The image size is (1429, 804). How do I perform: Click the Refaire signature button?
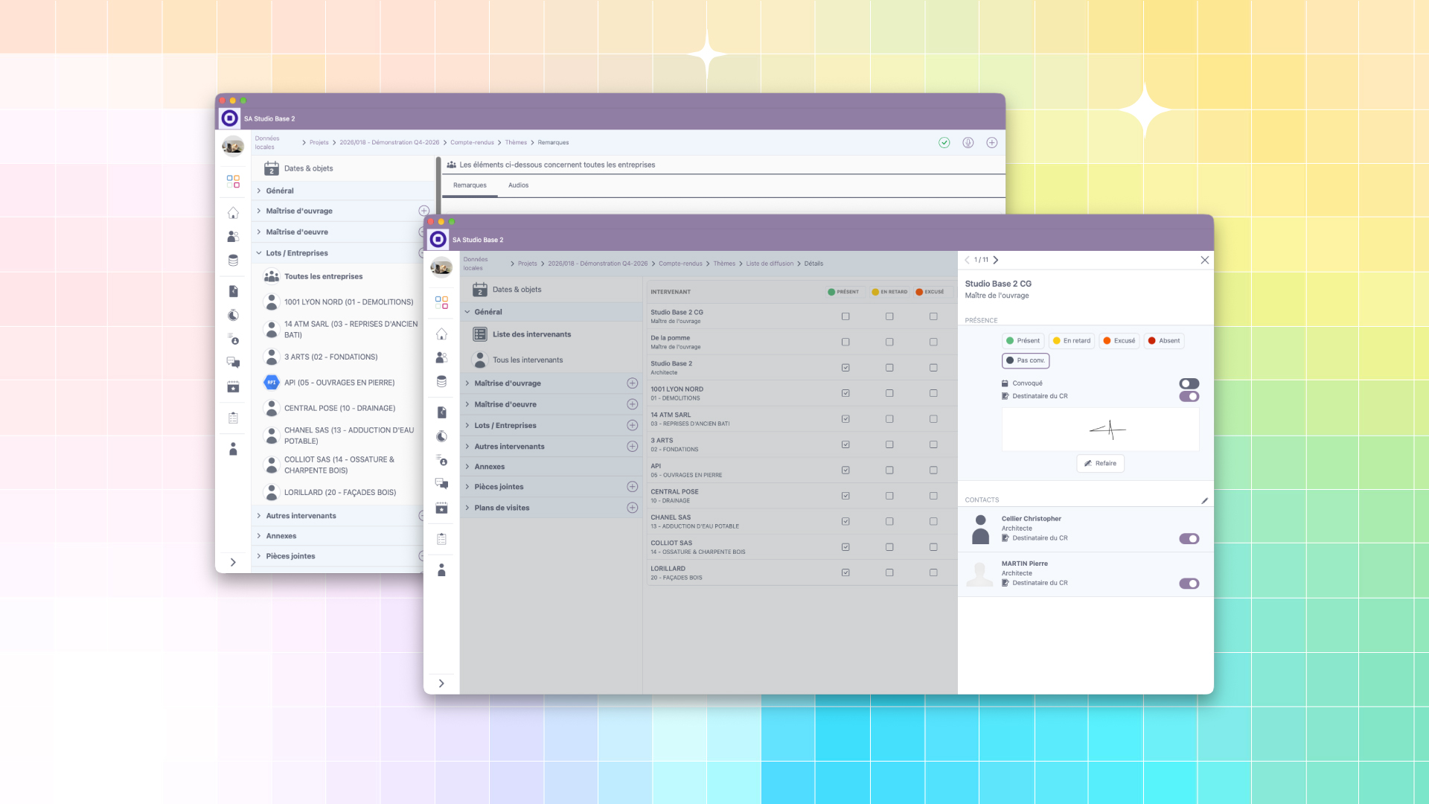(x=1100, y=463)
